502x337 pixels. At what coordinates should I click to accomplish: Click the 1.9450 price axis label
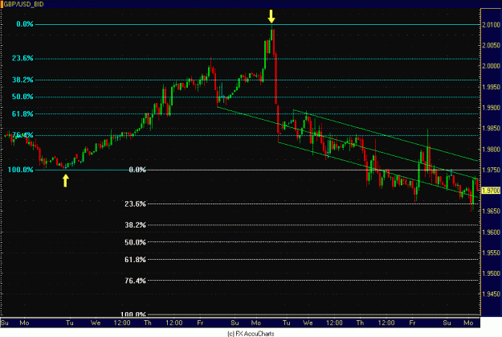pyautogui.click(x=491, y=294)
